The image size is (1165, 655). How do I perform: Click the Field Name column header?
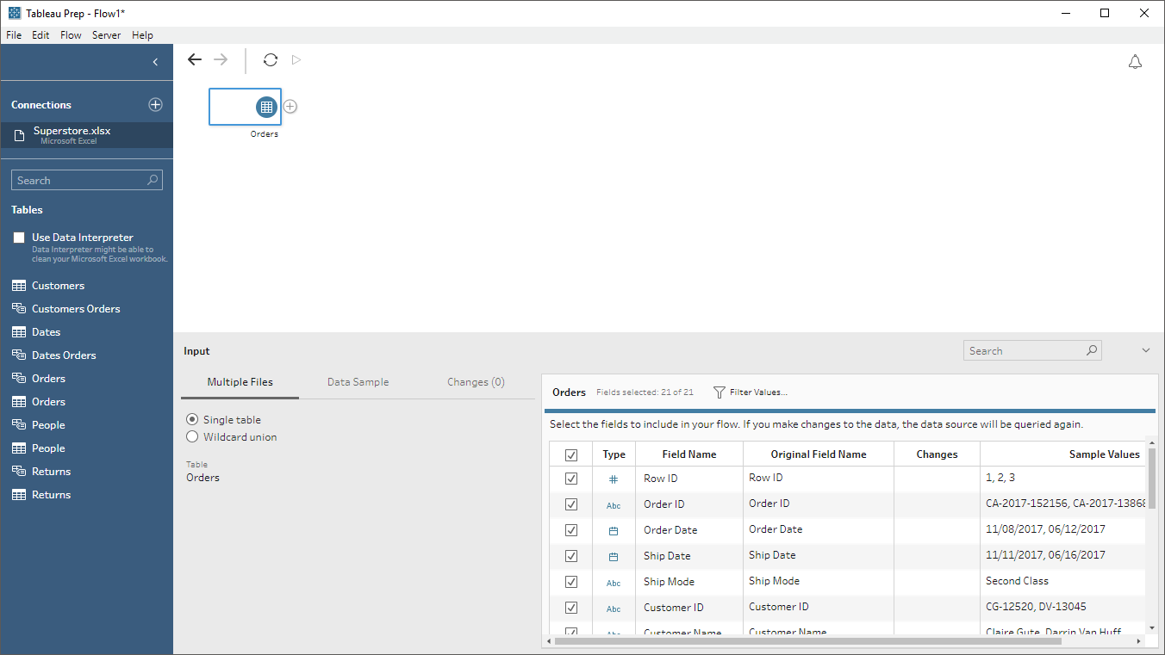pyautogui.click(x=689, y=454)
